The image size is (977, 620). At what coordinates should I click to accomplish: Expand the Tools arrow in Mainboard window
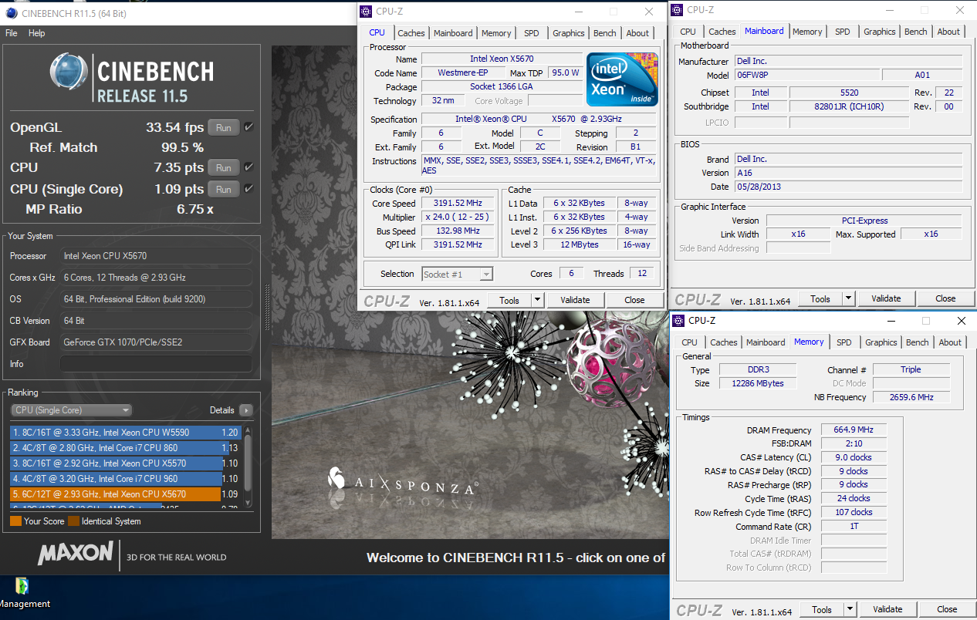pos(848,298)
